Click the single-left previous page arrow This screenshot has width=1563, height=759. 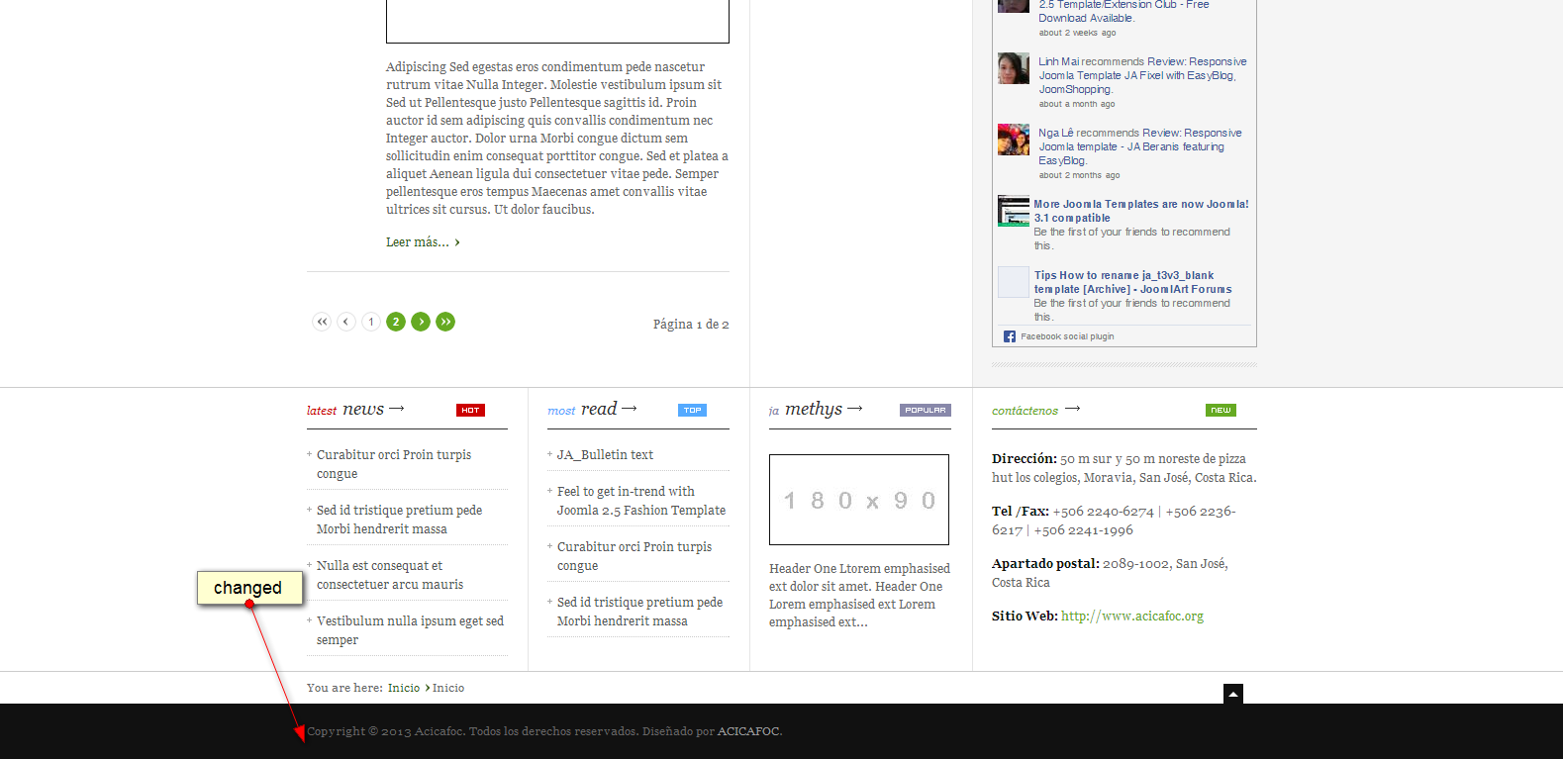pyautogui.click(x=346, y=322)
